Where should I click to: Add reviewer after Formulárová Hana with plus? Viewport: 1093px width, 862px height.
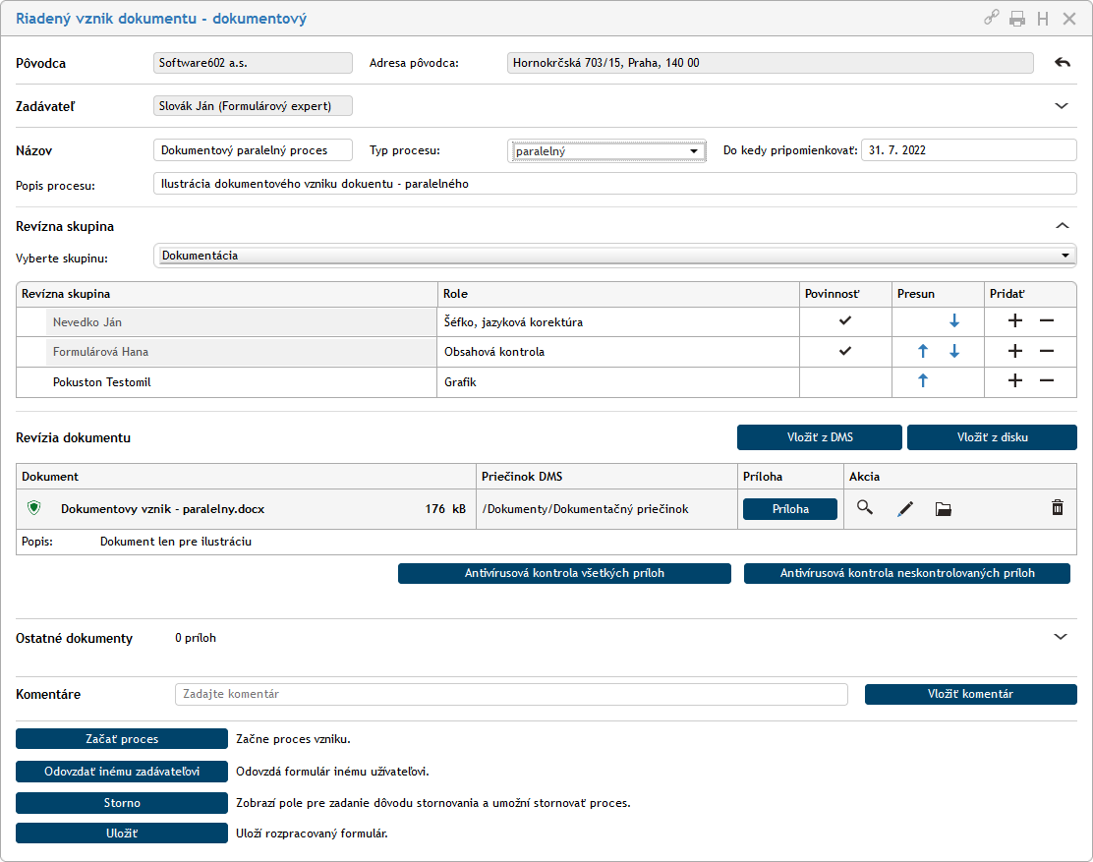click(1015, 352)
